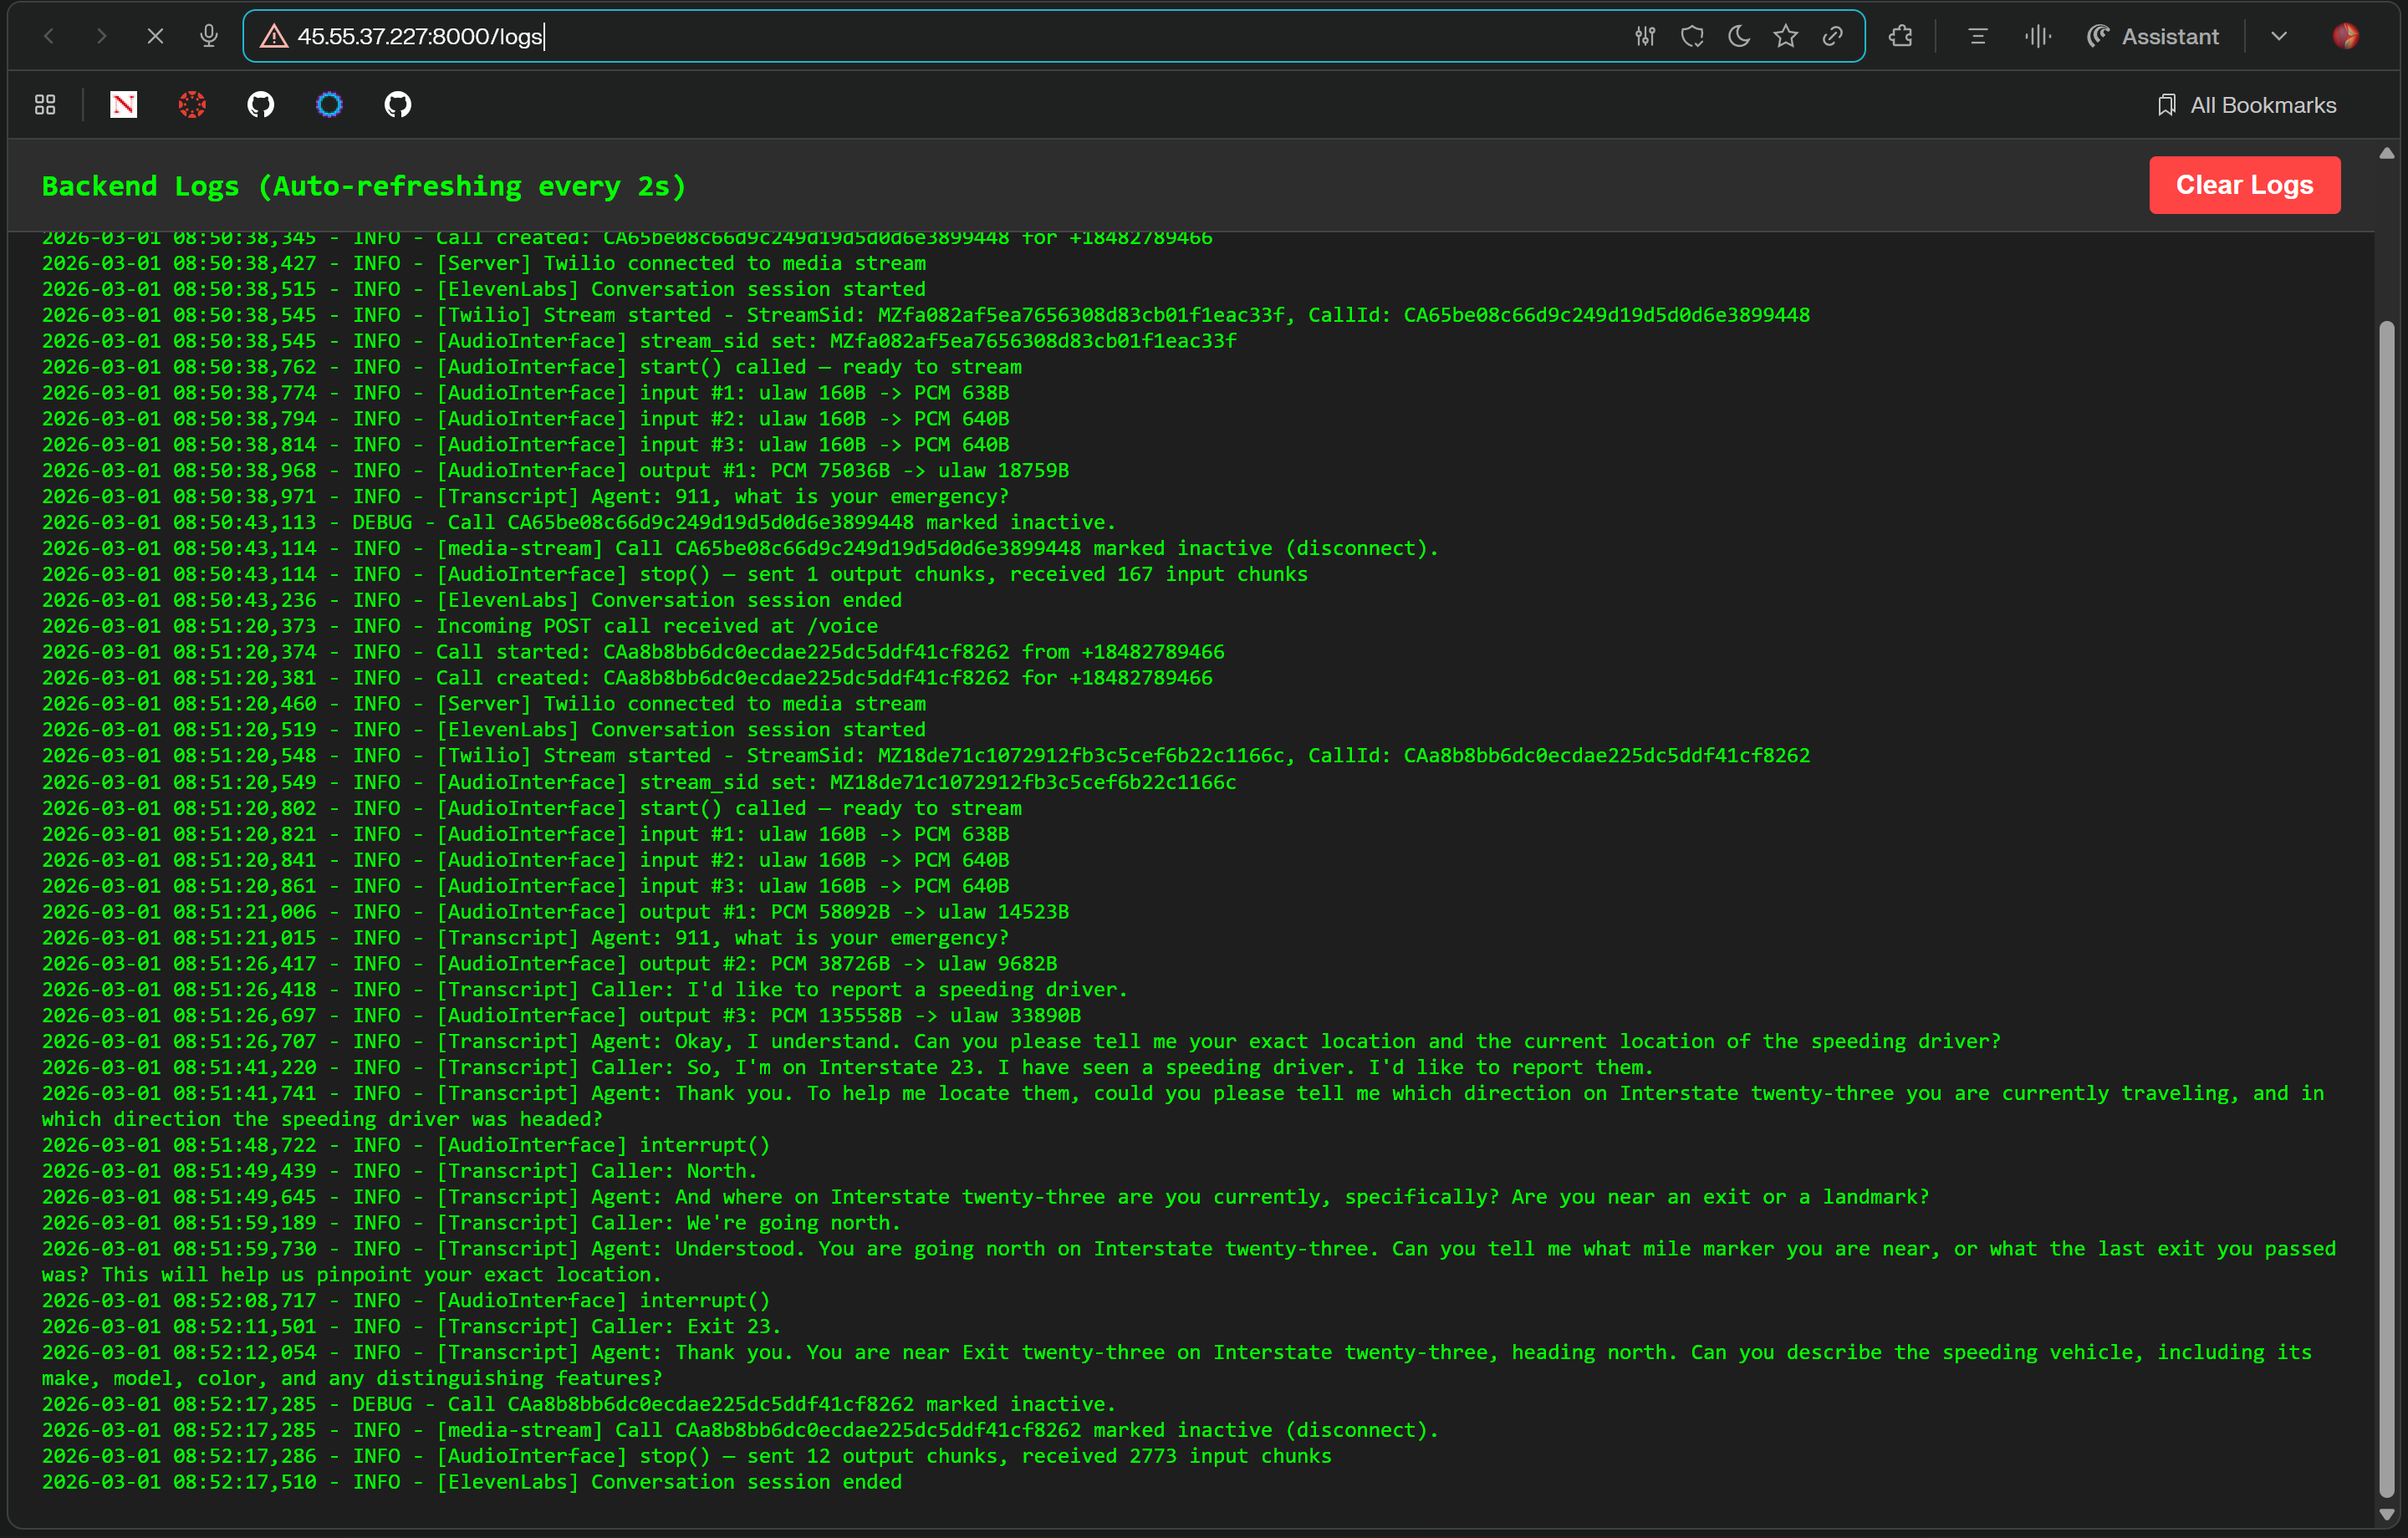2408x1538 pixels.
Task: Open All Bookmarks folder
Action: point(2246,105)
